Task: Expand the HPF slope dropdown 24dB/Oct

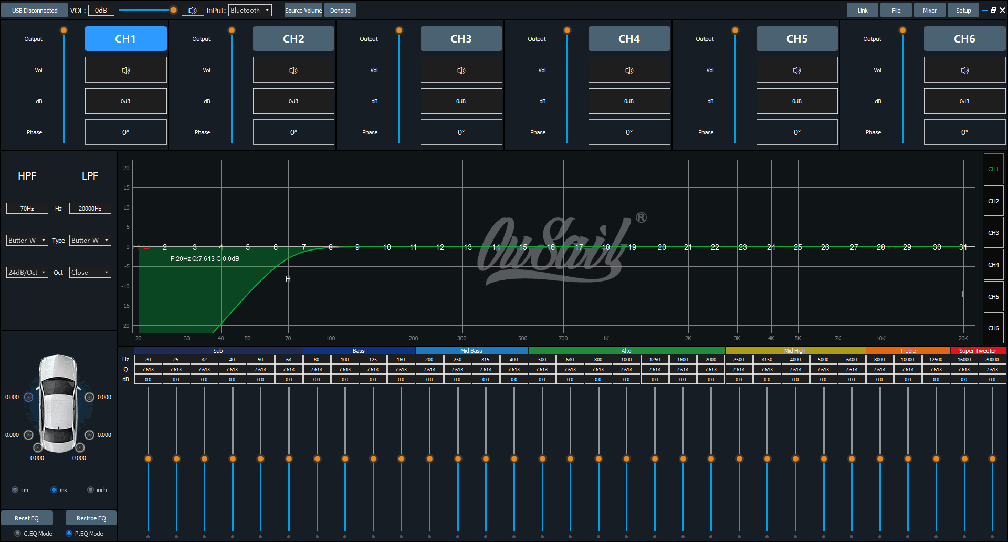Action: pyautogui.click(x=27, y=273)
